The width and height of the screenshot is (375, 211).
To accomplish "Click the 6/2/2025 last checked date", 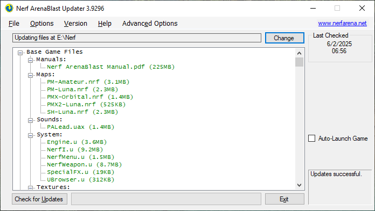I will pyautogui.click(x=339, y=44).
